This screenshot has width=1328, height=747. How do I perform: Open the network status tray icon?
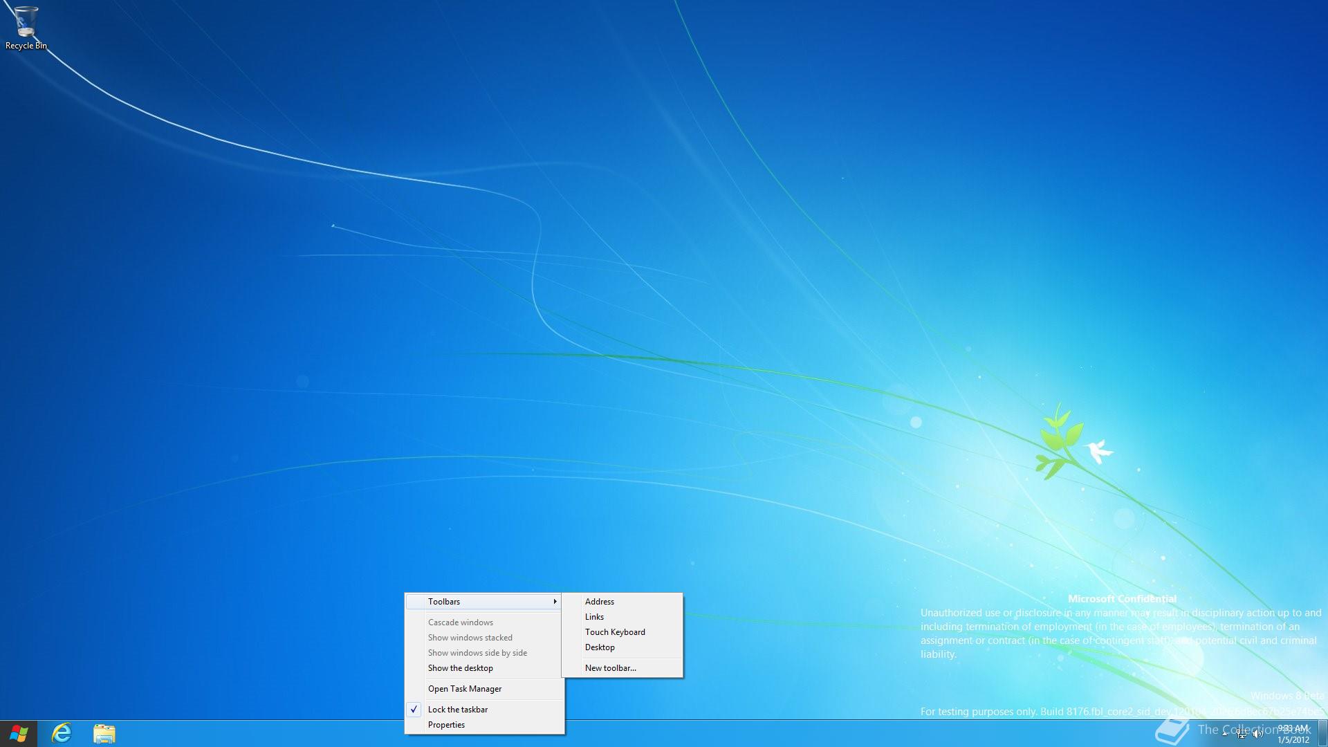pyautogui.click(x=1242, y=734)
